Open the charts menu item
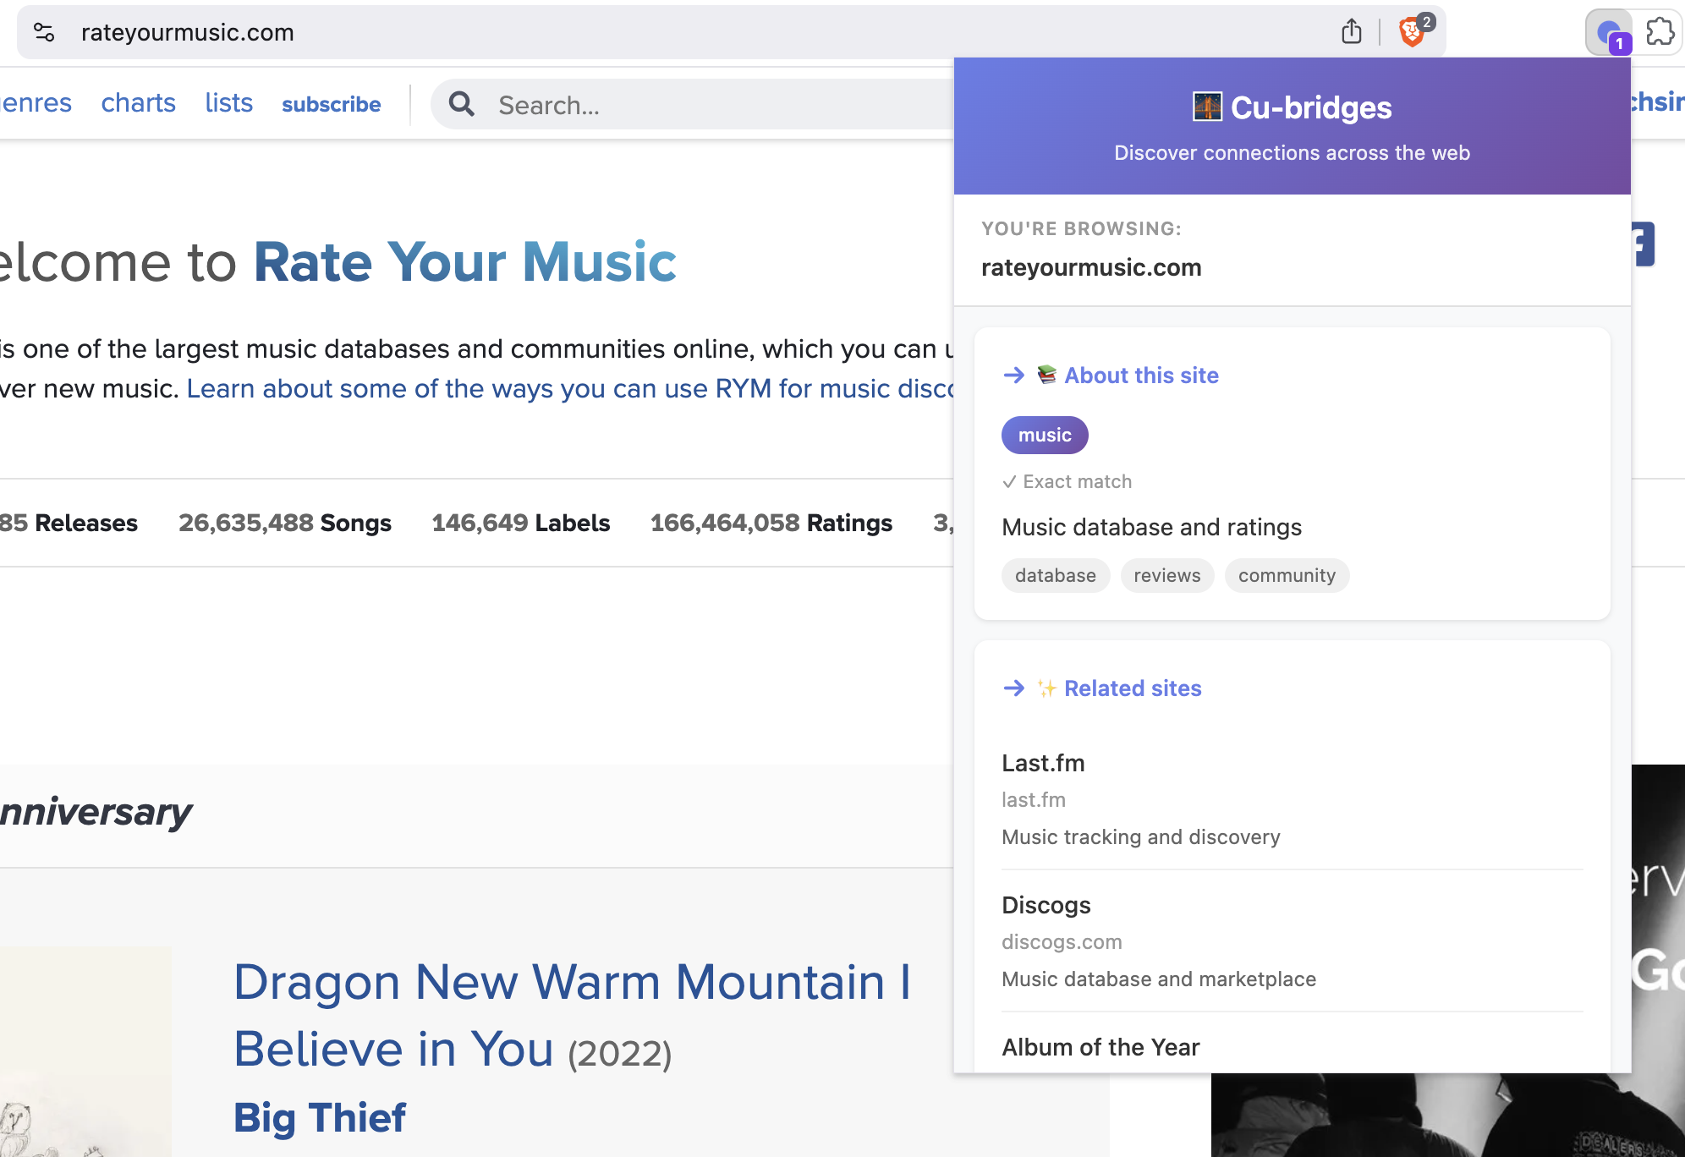 [x=138, y=103]
